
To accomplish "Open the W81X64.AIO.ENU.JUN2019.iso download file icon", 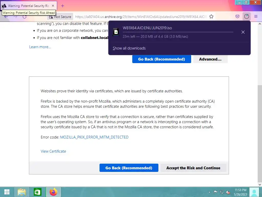I will tap(116, 32).
